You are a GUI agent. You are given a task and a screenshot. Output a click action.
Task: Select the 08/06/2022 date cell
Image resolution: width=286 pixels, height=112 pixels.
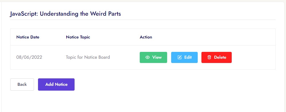(29, 58)
